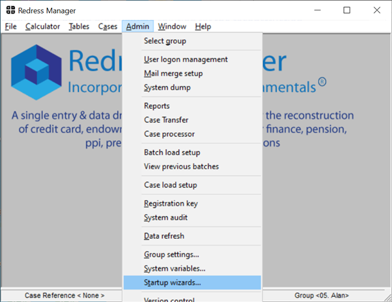Launch Startup wizards
This screenshot has height=302, width=392.
(192, 282)
